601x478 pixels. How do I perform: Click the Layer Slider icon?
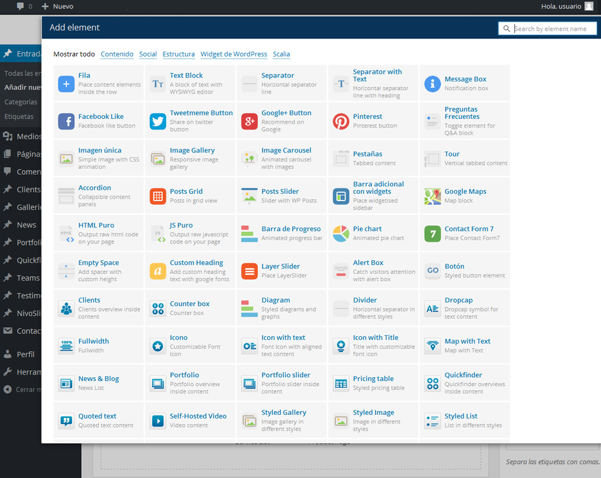(249, 271)
